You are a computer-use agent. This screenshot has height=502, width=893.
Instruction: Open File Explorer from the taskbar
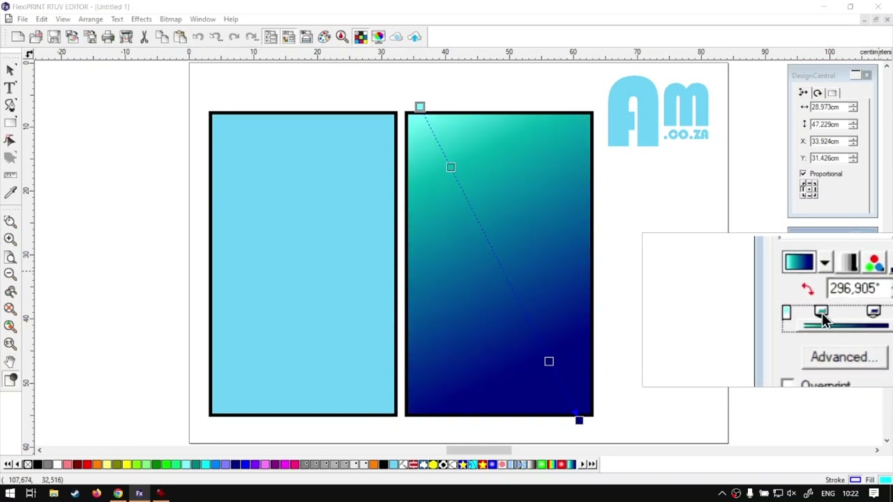point(53,494)
